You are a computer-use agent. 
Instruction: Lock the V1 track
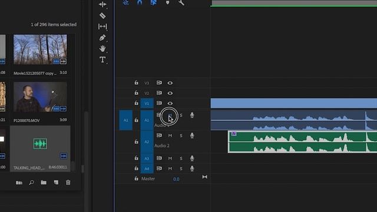click(136, 103)
